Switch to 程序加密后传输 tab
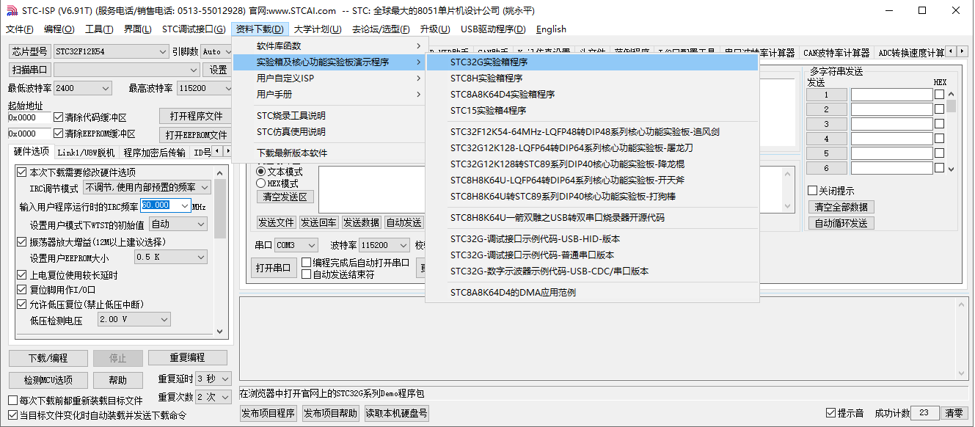The image size is (975, 427). 154,153
